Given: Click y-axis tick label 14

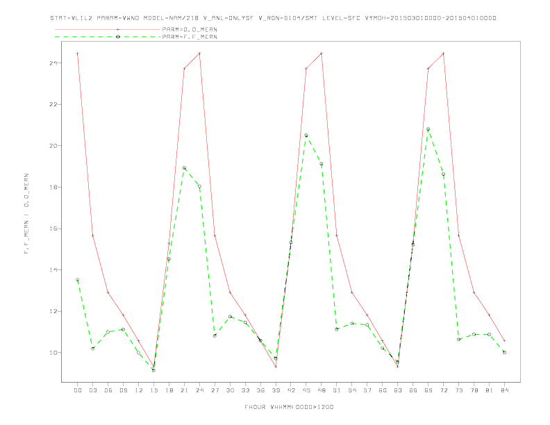Looking at the screenshot, I should 53,269.
